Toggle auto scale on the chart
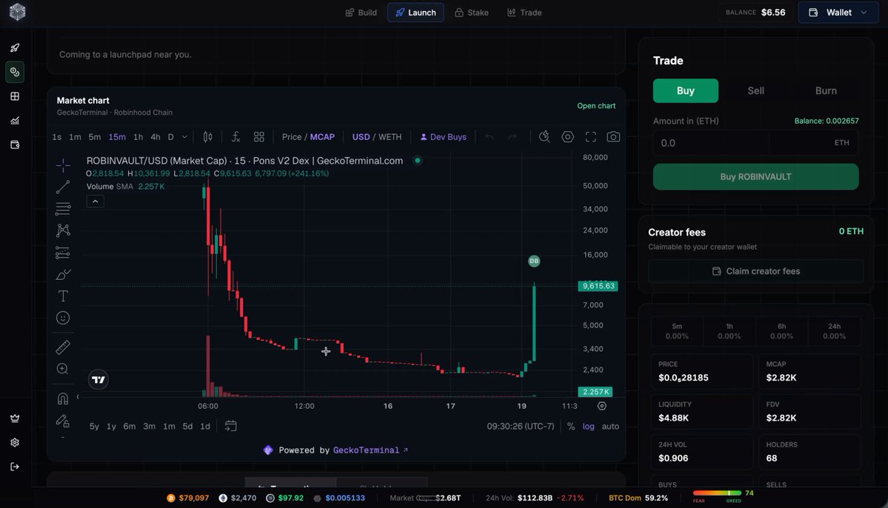Screen dimensions: 888x508 coord(610,427)
